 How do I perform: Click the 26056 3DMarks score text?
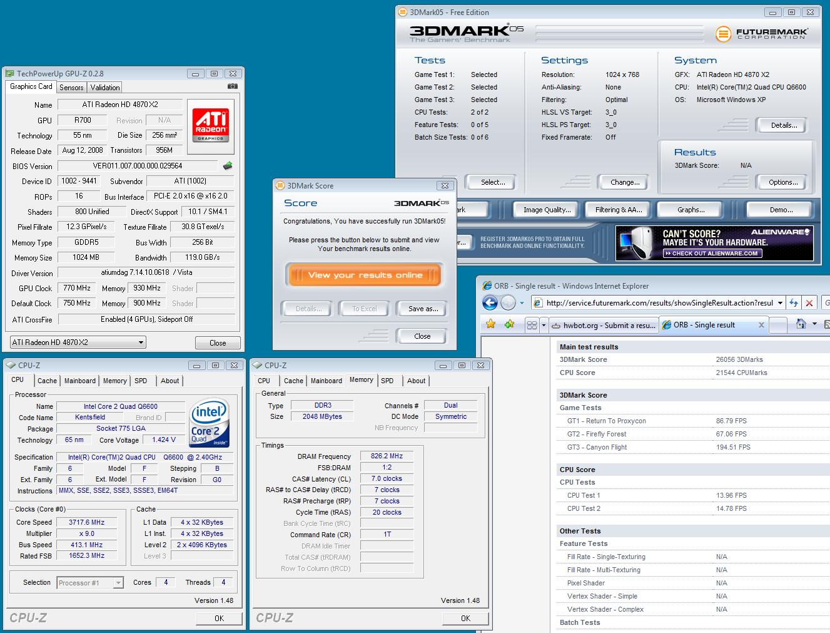point(739,359)
